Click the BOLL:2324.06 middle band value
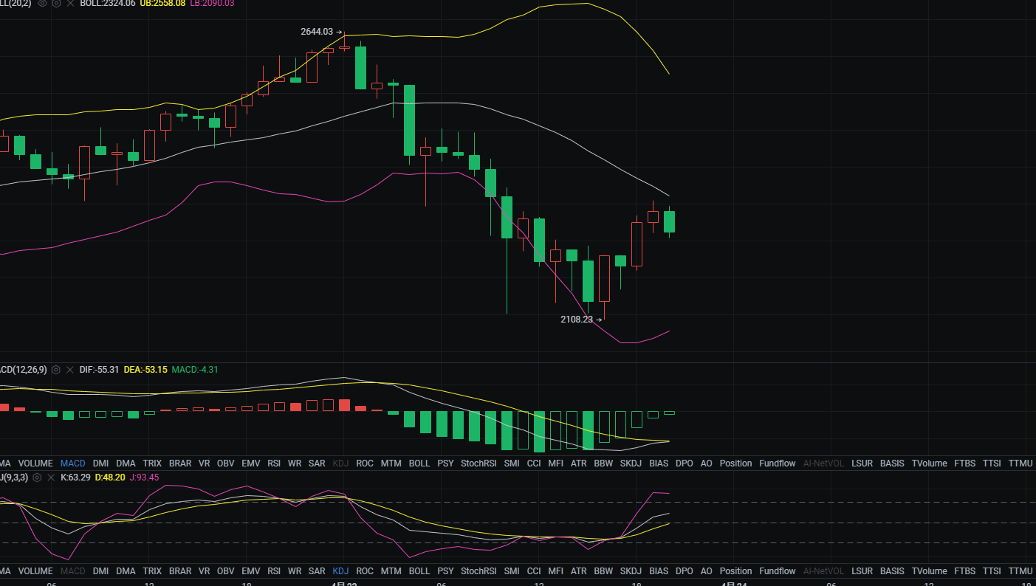Screen dimensions: 1036x586 pos(107,3)
